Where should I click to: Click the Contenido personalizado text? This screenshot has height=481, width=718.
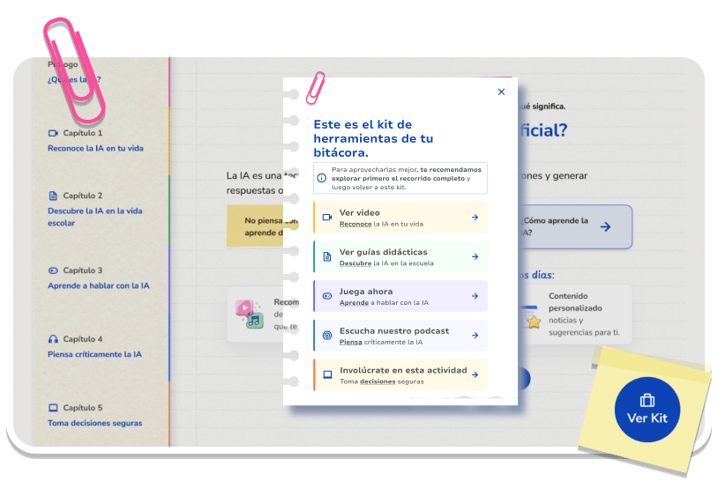tap(575, 302)
